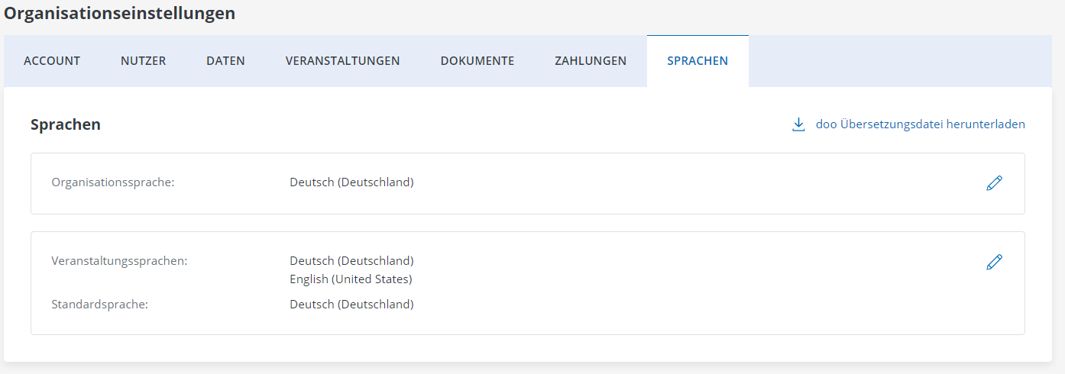
Task: Edit the Organisationssprache with pencil icon
Action: click(994, 183)
